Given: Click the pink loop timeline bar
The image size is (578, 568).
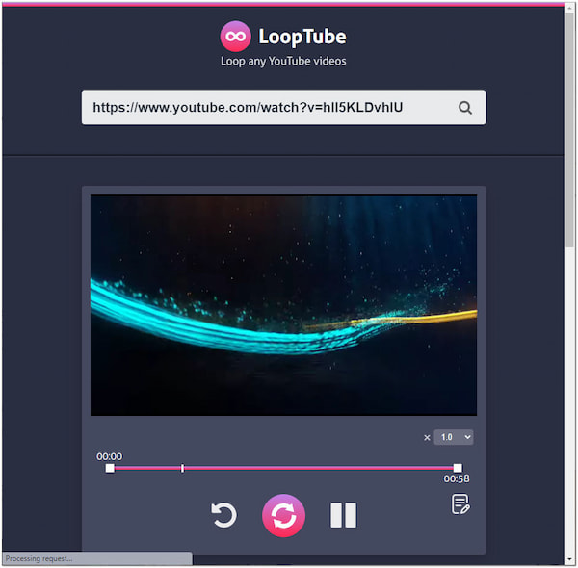Looking at the screenshot, I should click(x=283, y=468).
